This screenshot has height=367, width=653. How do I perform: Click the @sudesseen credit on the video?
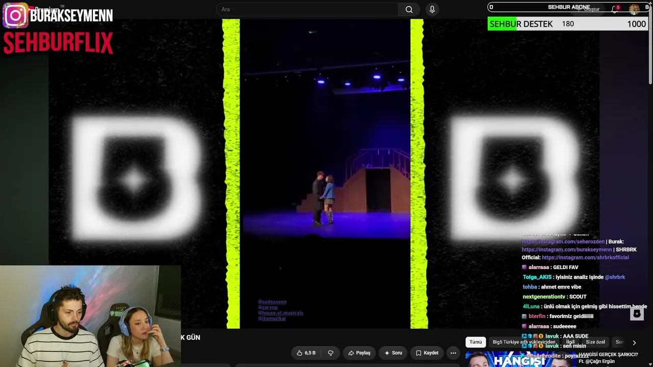click(272, 302)
